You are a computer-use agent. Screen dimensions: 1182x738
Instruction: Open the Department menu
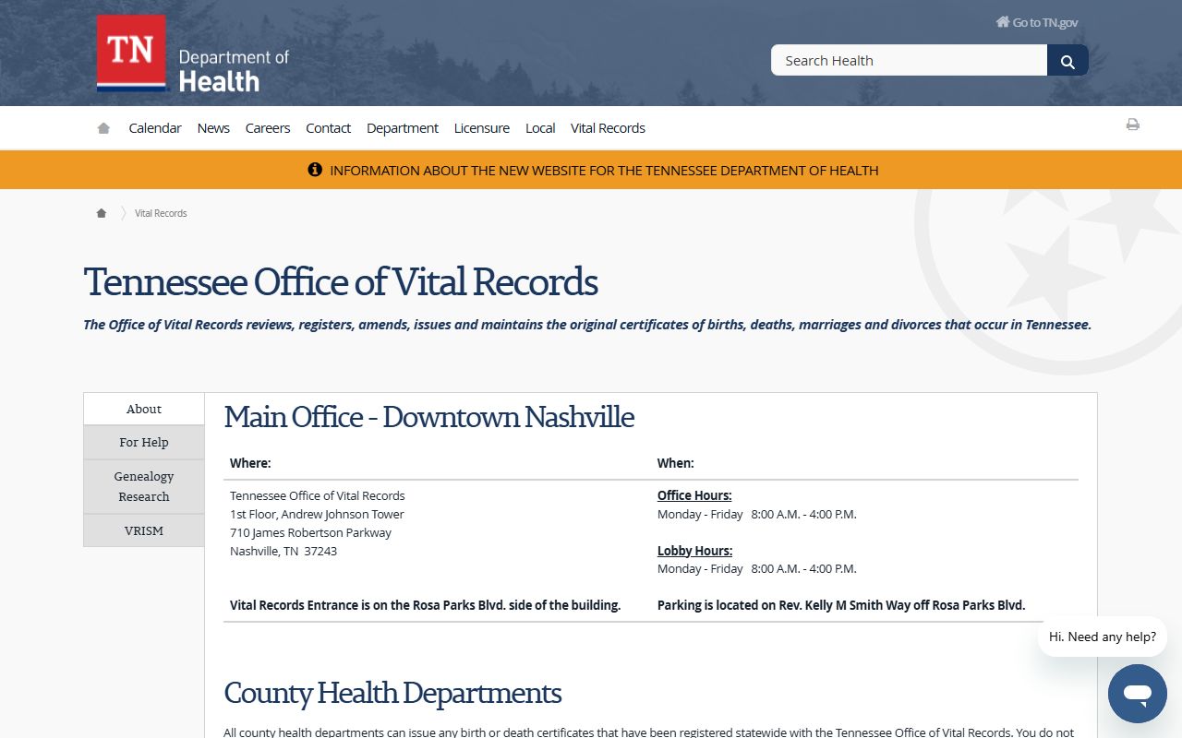[x=403, y=128]
